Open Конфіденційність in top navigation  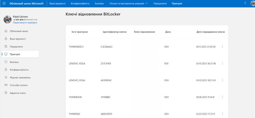[x=80, y=3]
